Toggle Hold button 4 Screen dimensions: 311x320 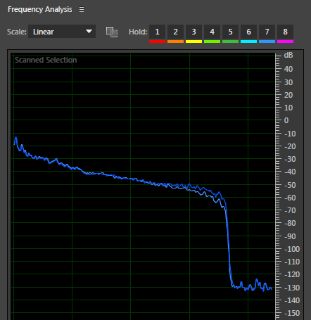(212, 32)
